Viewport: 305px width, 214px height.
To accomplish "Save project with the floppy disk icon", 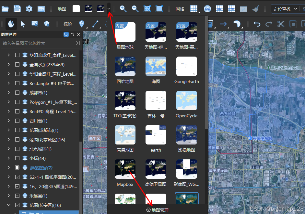I will tap(17, 9).
